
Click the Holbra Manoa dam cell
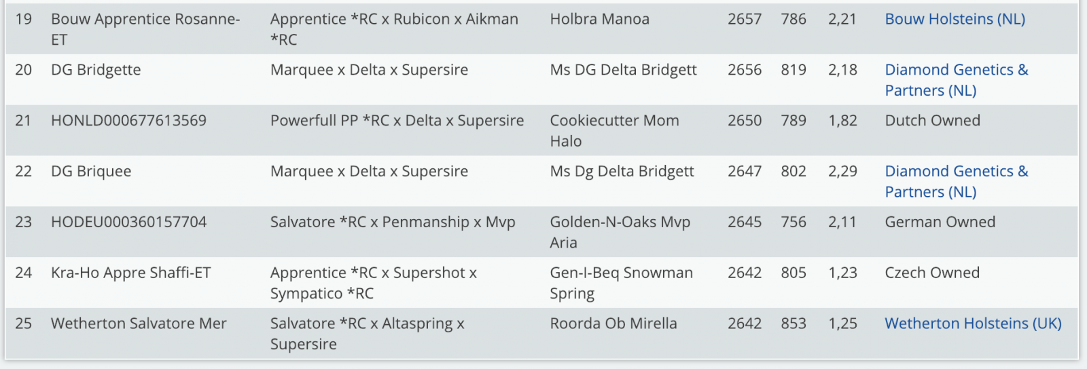click(599, 19)
